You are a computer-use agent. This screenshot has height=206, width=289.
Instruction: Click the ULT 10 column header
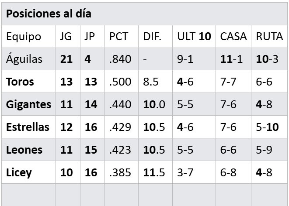pyautogui.click(x=194, y=36)
